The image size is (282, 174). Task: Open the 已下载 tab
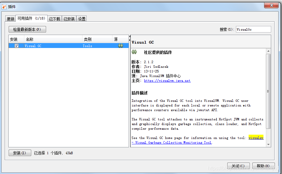(x=55, y=19)
